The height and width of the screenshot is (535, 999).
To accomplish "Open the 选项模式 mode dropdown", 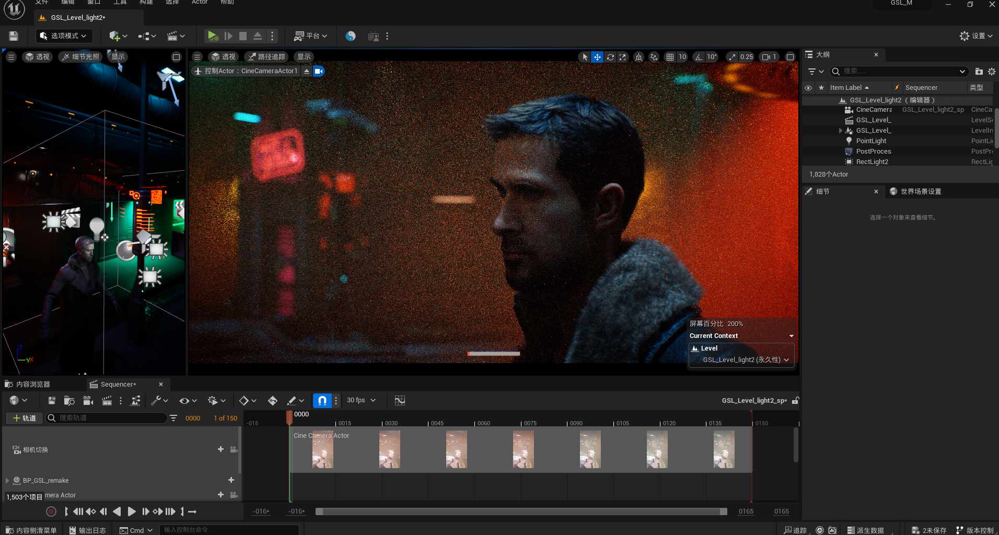I will coord(64,36).
